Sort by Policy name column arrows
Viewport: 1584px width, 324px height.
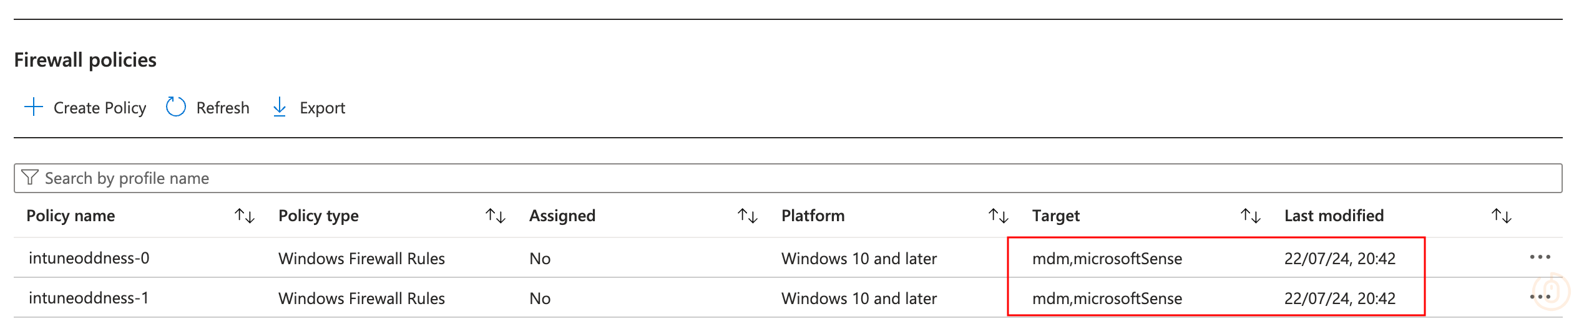pyautogui.click(x=245, y=216)
